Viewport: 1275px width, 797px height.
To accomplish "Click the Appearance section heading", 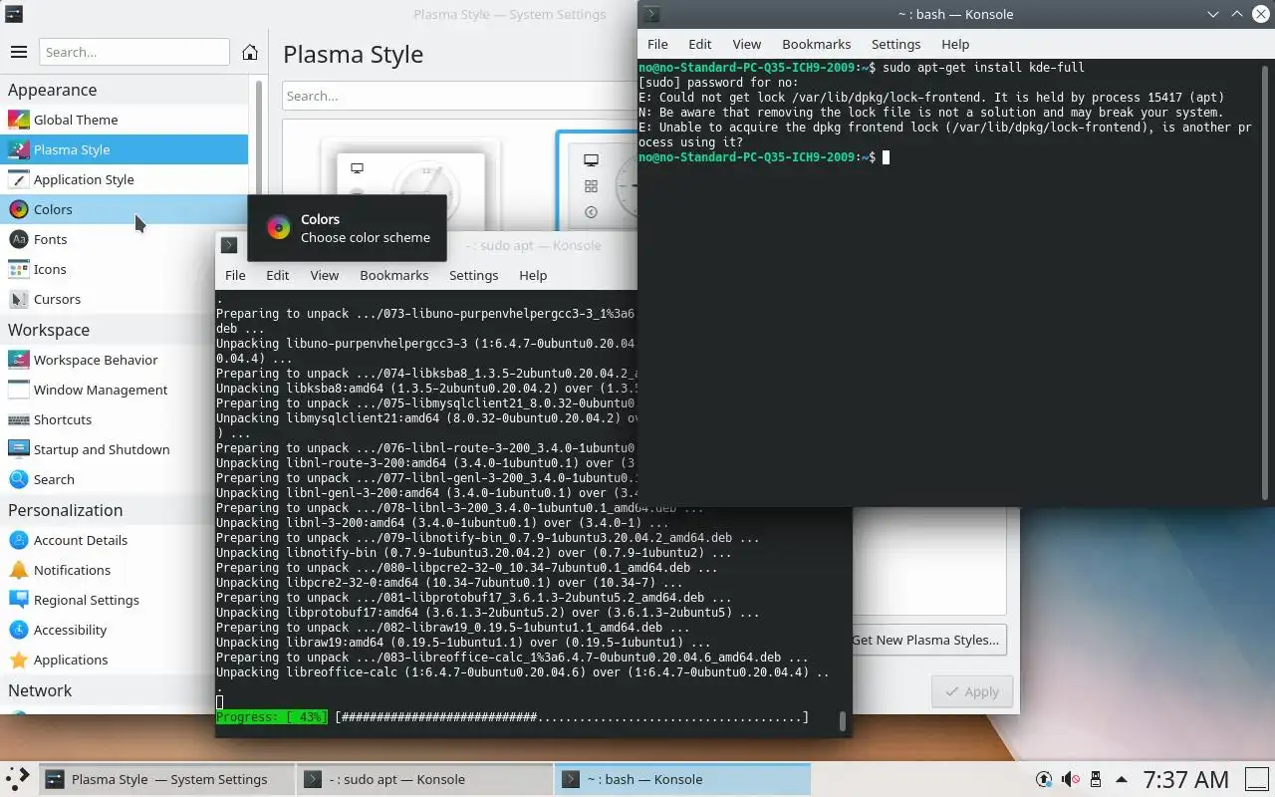I will click(x=53, y=90).
